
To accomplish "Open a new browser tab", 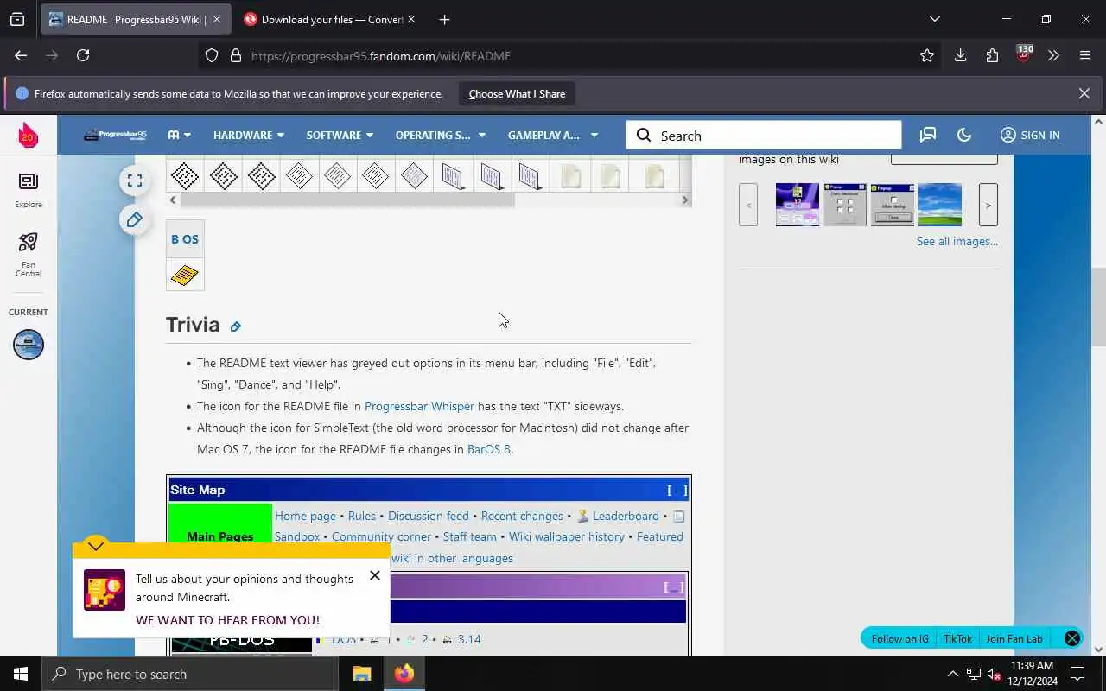I will (x=444, y=19).
